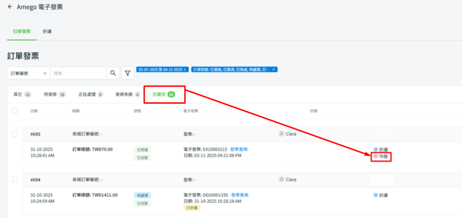Click 發票查詢 link for EX10000215

coord(239,149)
